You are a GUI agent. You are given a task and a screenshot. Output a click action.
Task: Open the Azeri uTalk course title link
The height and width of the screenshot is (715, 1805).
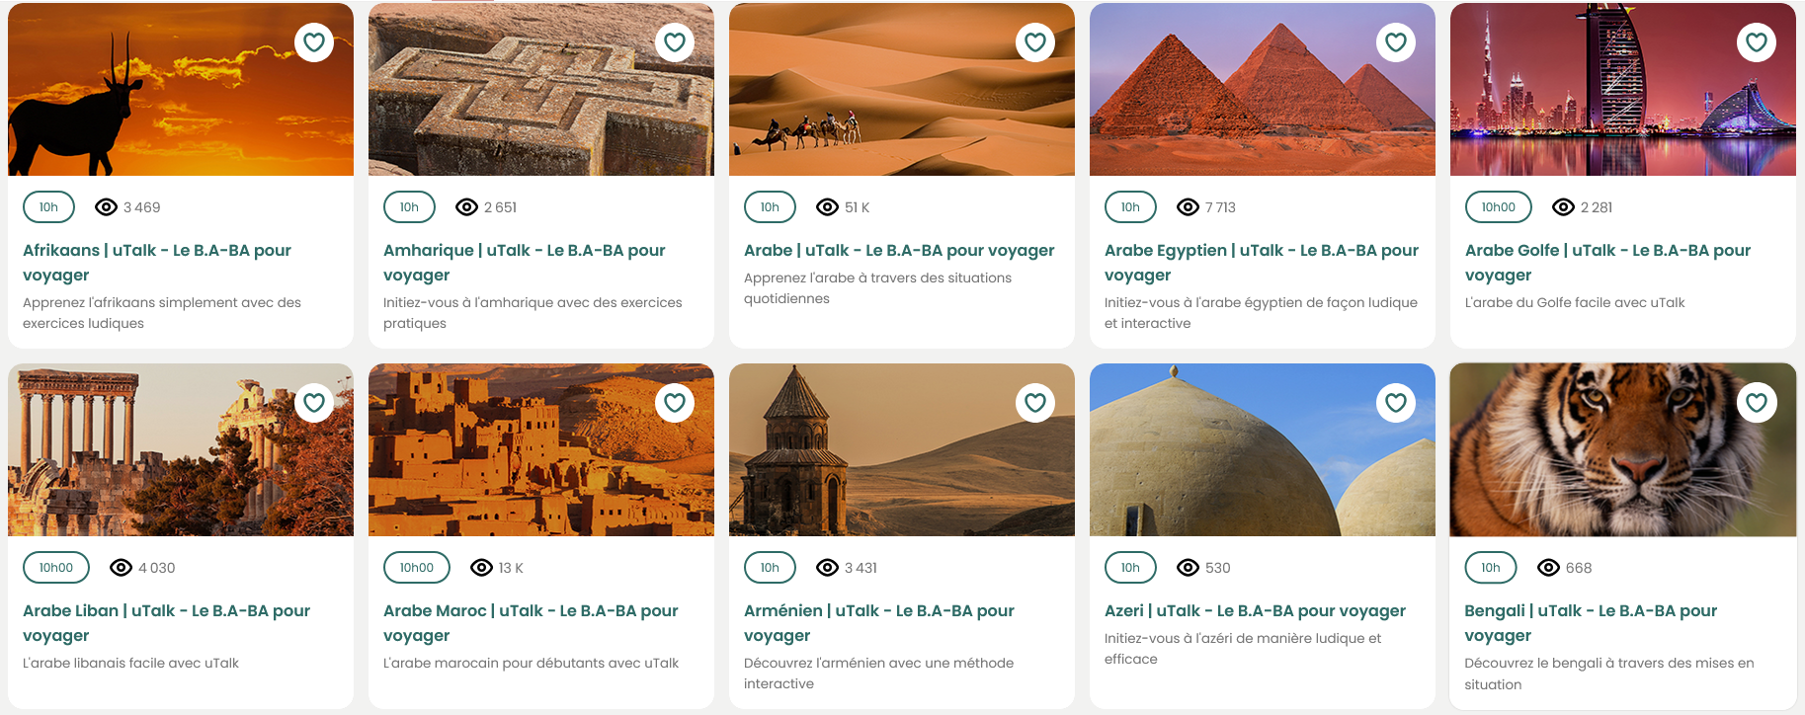coord(1255,611)
